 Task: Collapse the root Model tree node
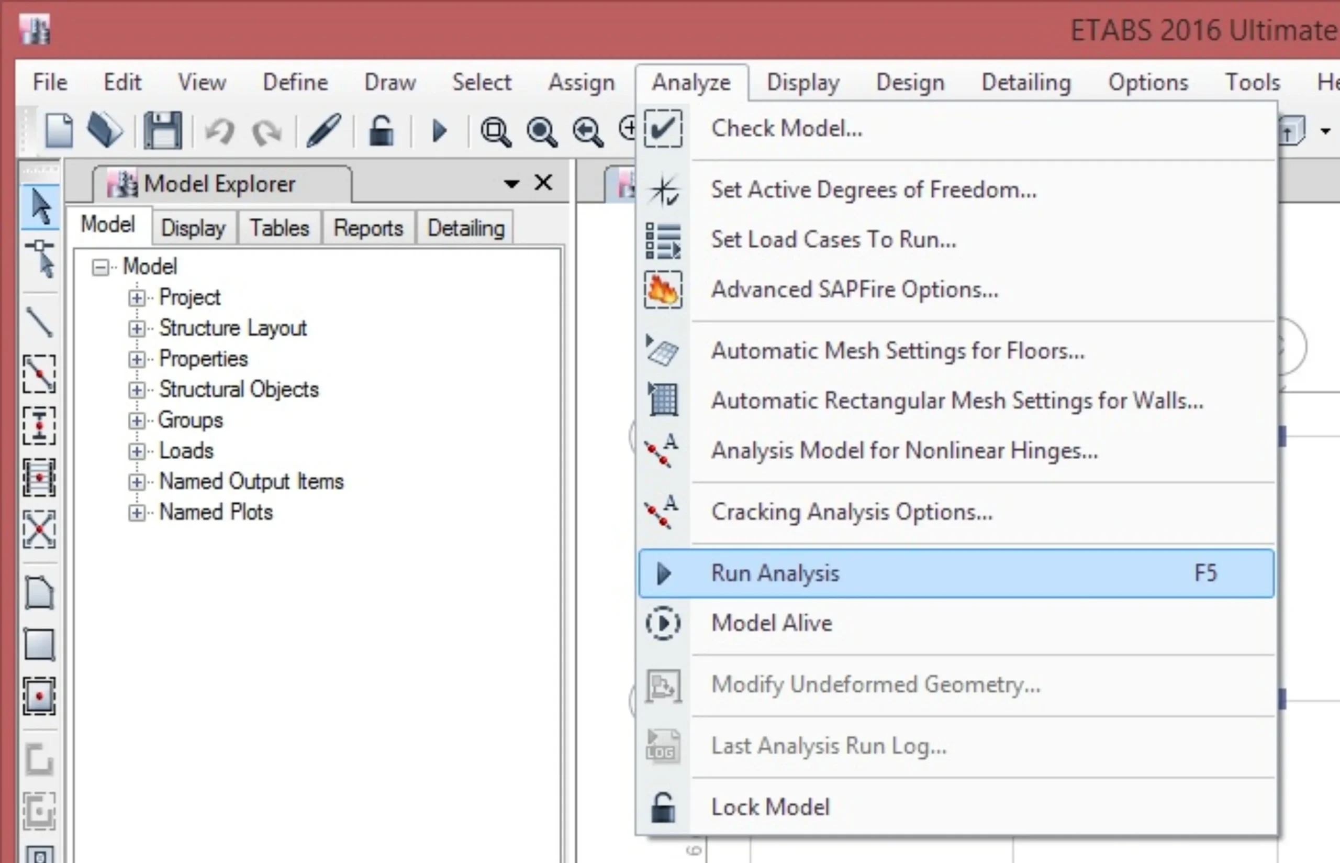pos(100,267)
